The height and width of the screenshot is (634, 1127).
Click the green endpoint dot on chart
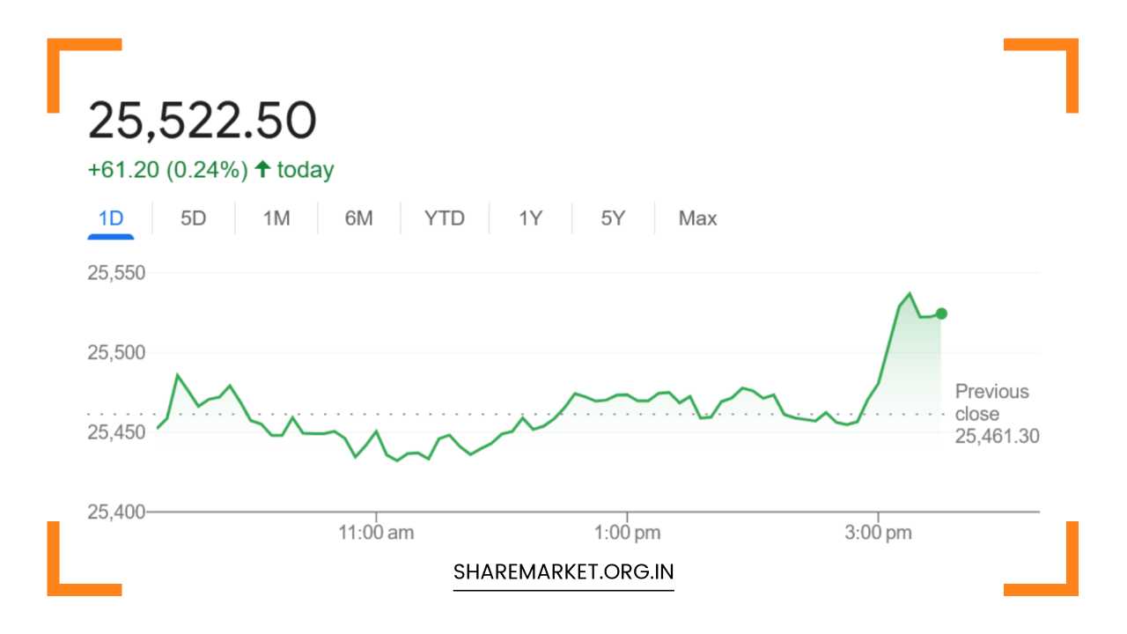(x=940, y=313)
